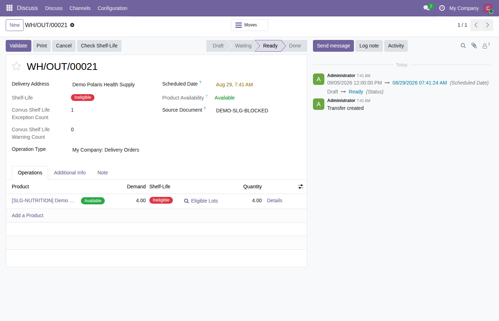
Task: Click Log note in chatter
Action: pyautogui.click(x=369, y=46)
